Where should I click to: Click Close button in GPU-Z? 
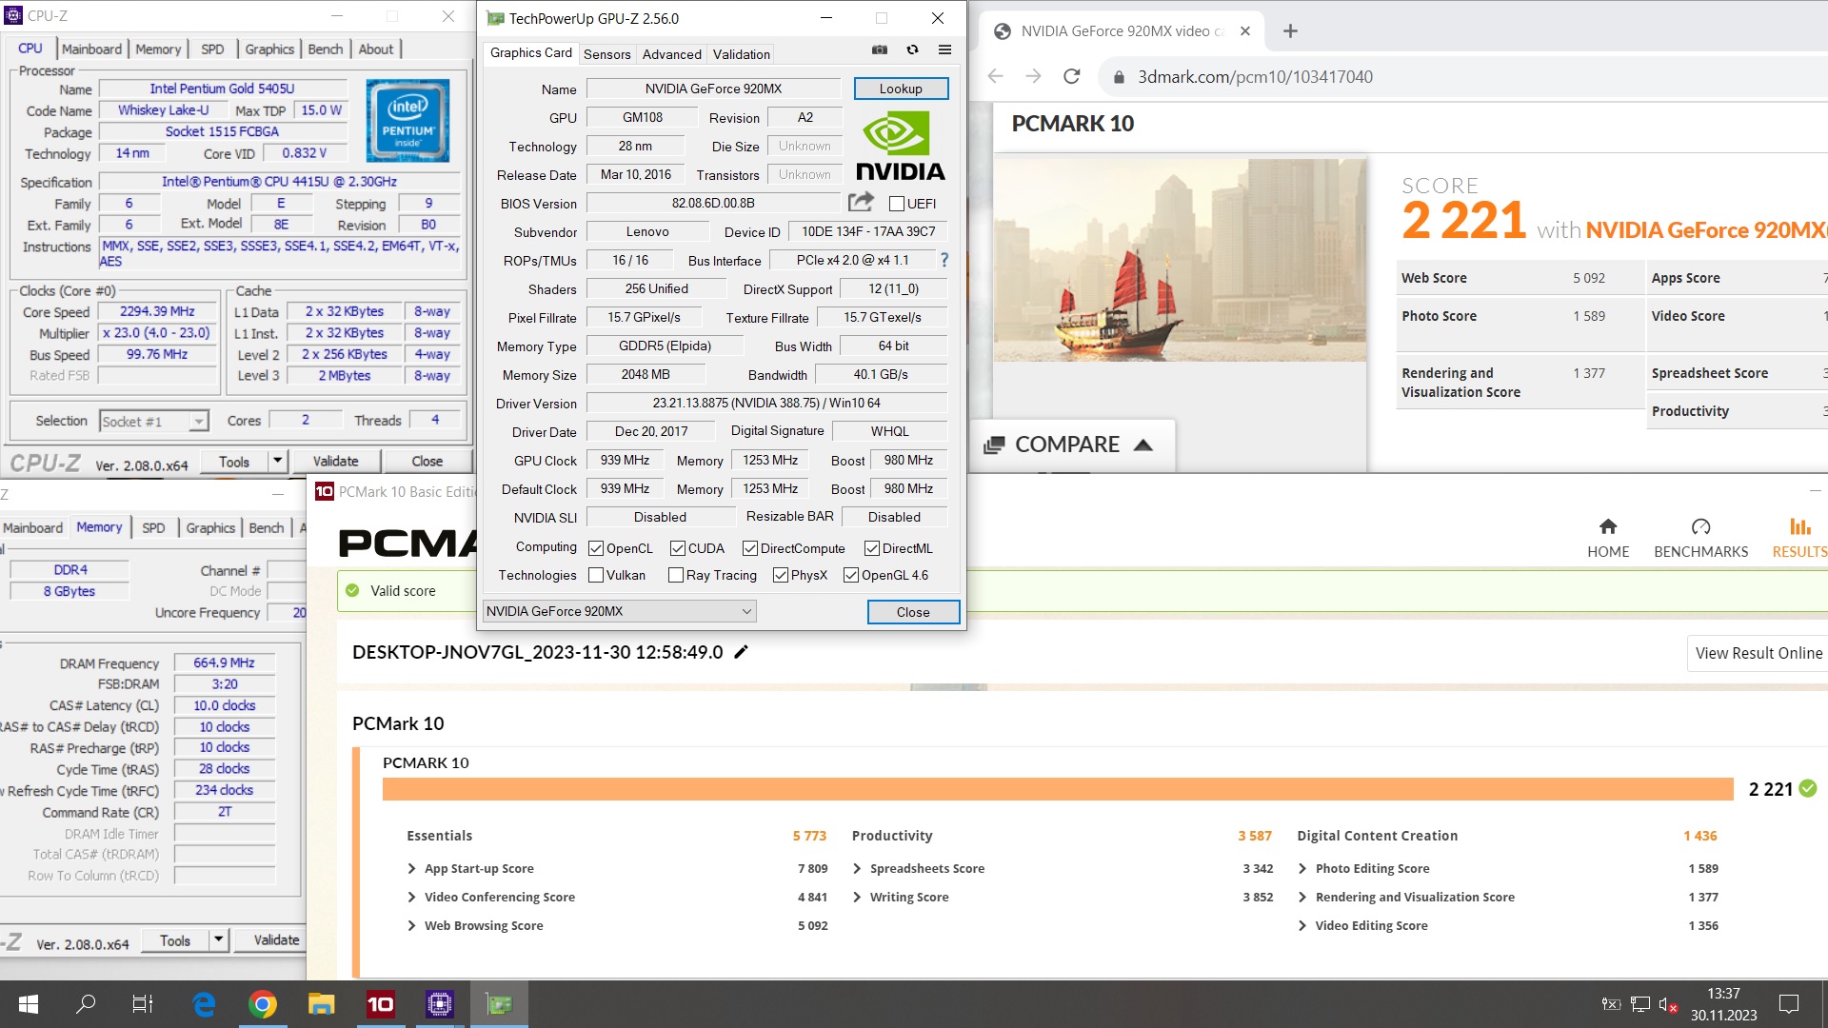(913, 612)
